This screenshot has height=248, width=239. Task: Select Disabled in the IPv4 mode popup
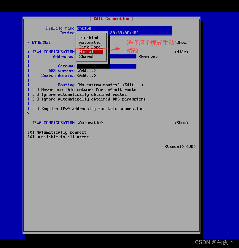[x=89, y=38]
